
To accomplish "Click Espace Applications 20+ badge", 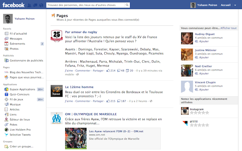I will (40, 89).
